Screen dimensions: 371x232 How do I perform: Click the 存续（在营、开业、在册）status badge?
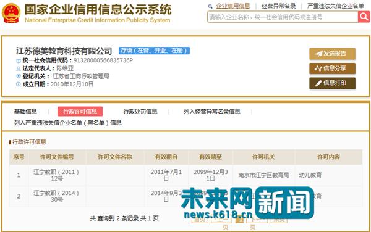pos(154,51)
